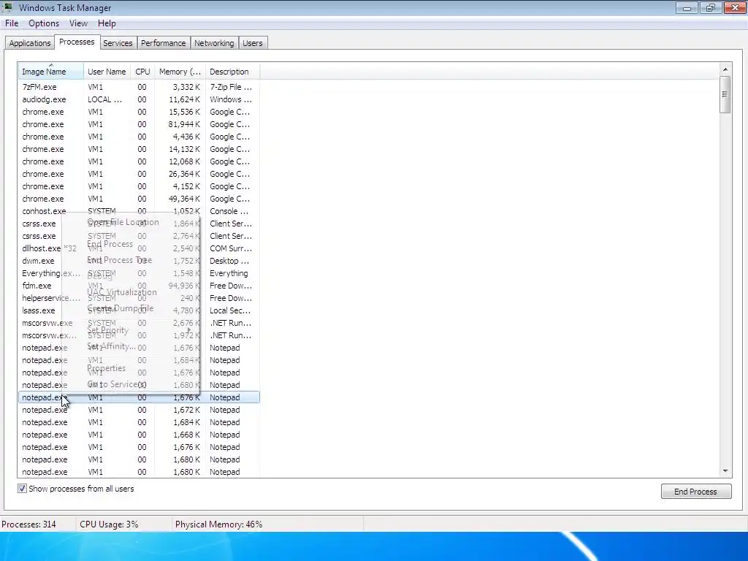This screenshot has width=748, height=561.
Task: Click Physical Memory: 46% status entry
Action: [218, 524]
